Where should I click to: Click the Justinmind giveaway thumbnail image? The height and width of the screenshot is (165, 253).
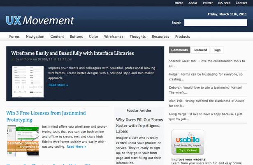click(x=23, y=140)
